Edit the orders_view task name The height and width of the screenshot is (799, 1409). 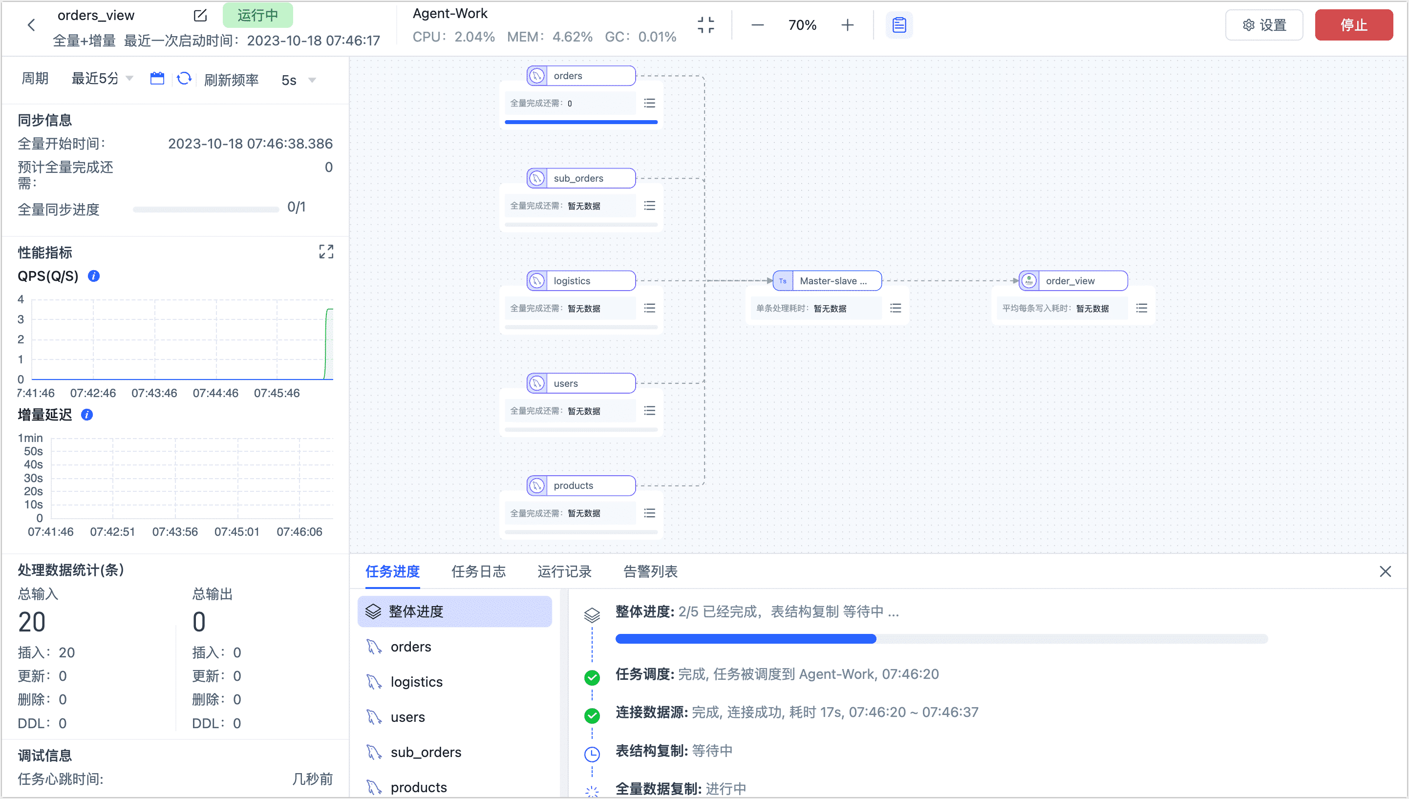click(x=200, y=15)
